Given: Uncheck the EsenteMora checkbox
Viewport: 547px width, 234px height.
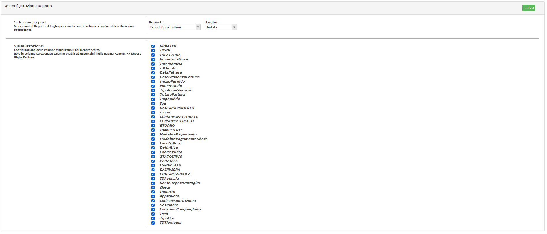Looking at the screenshot, I should point(153,143).
